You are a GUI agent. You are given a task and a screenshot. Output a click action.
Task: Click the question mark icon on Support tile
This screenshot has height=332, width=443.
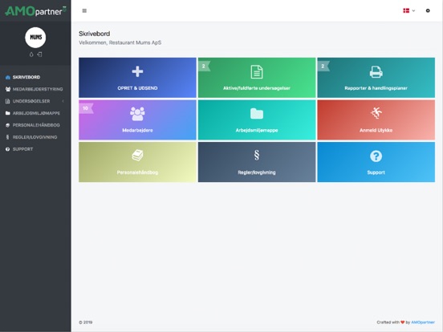point(376,156)
